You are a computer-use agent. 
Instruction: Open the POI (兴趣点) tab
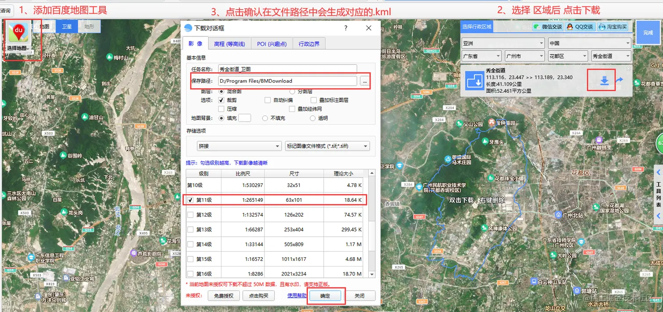[x=272, y=43]
